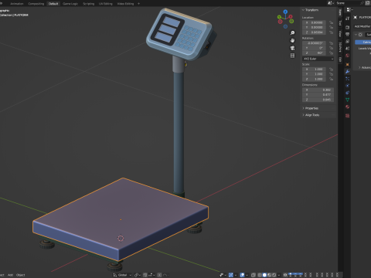This screenshot has width=371, height=278.
Task: Click the blue Z axis on navigation gizmo
Action: point(285,12)
